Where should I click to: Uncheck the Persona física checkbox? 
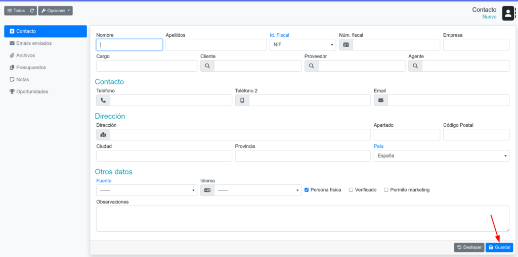(x=307, y=190)
